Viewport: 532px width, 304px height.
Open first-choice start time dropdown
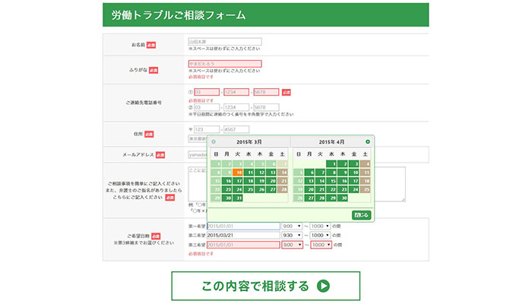point(292,226)
